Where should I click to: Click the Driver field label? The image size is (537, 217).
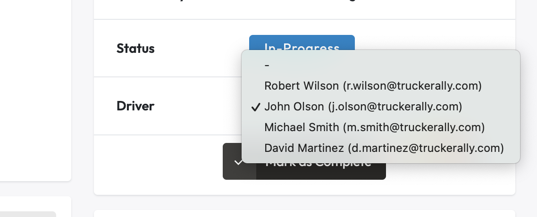135,106
